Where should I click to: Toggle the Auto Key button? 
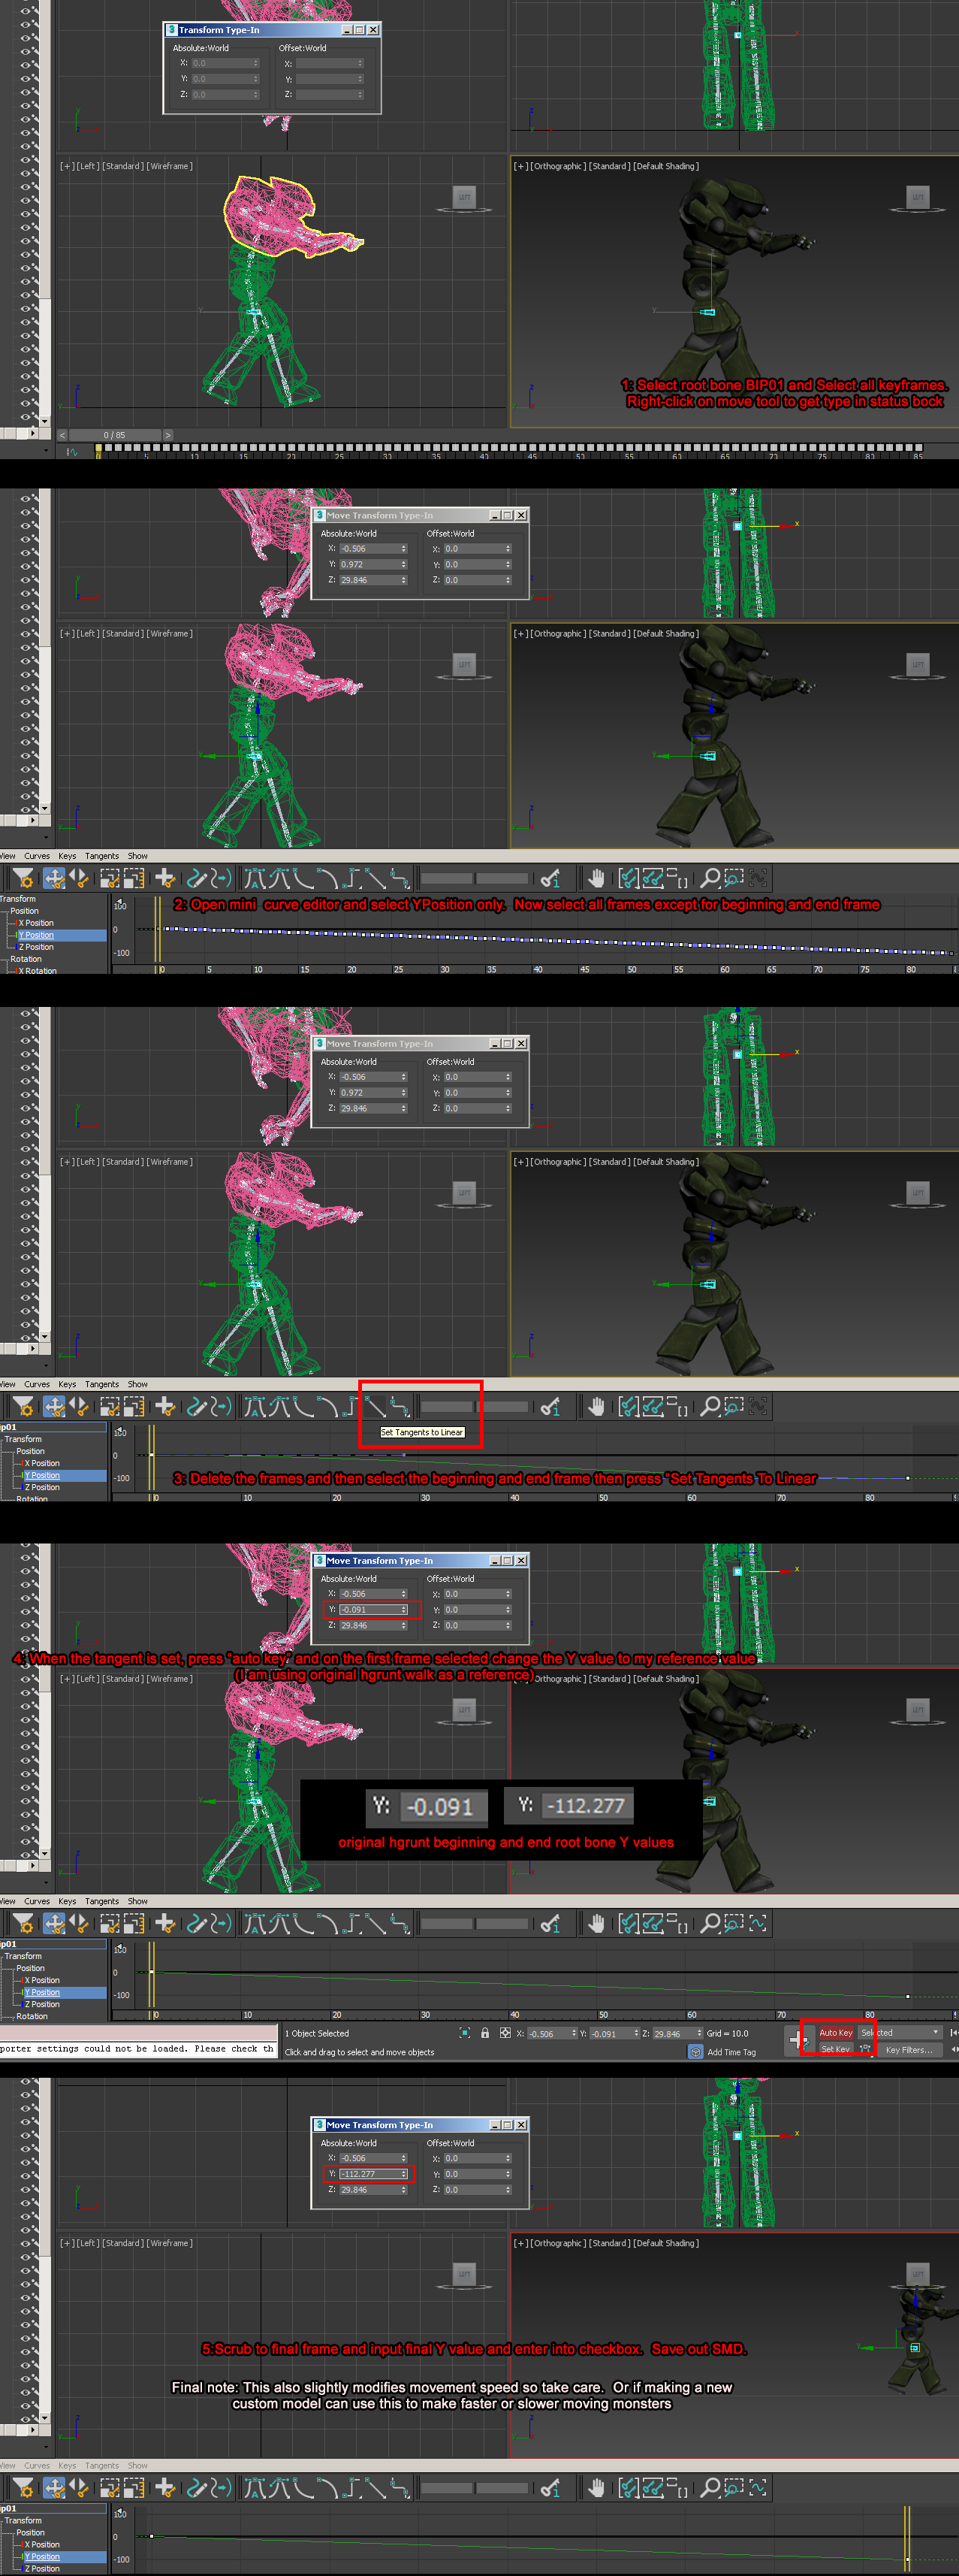[x=836, y=2032]
